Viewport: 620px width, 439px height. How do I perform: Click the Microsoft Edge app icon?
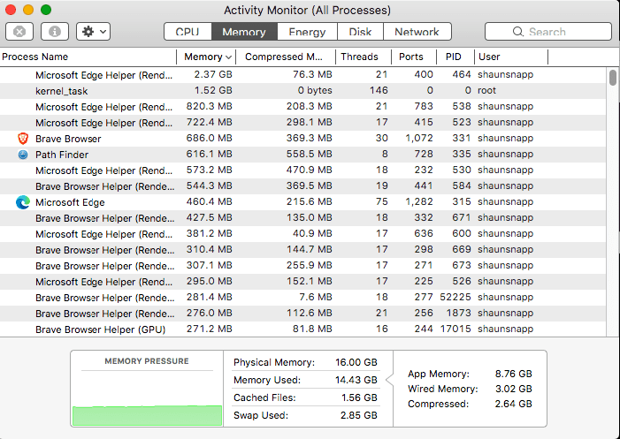(x=23, y=202)
